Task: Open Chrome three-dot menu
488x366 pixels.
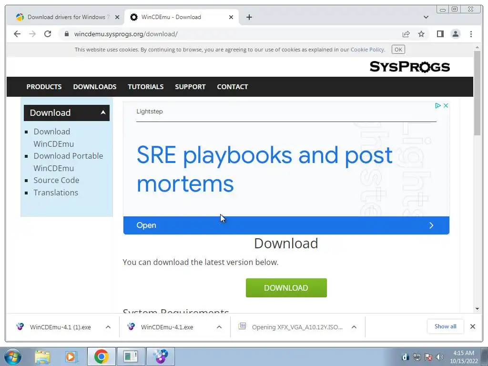Action: point(471,34)
